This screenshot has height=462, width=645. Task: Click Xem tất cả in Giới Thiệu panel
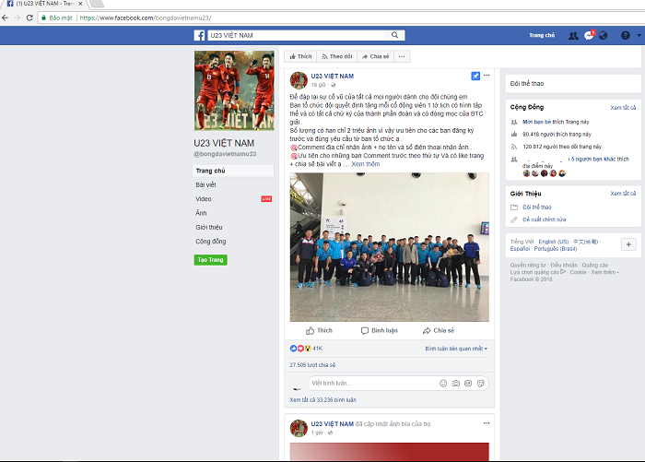[x=623, y=193]
